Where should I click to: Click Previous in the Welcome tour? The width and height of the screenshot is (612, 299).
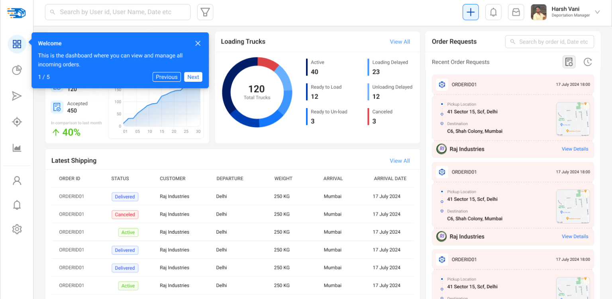click(x=167, y=77)
